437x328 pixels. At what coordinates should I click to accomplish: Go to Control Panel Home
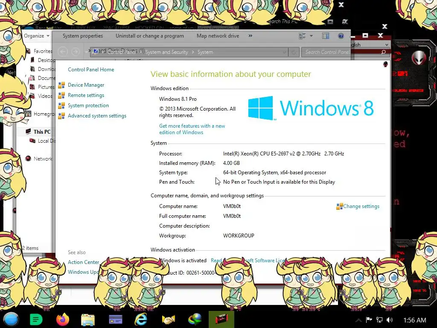(x=91, y=70)
